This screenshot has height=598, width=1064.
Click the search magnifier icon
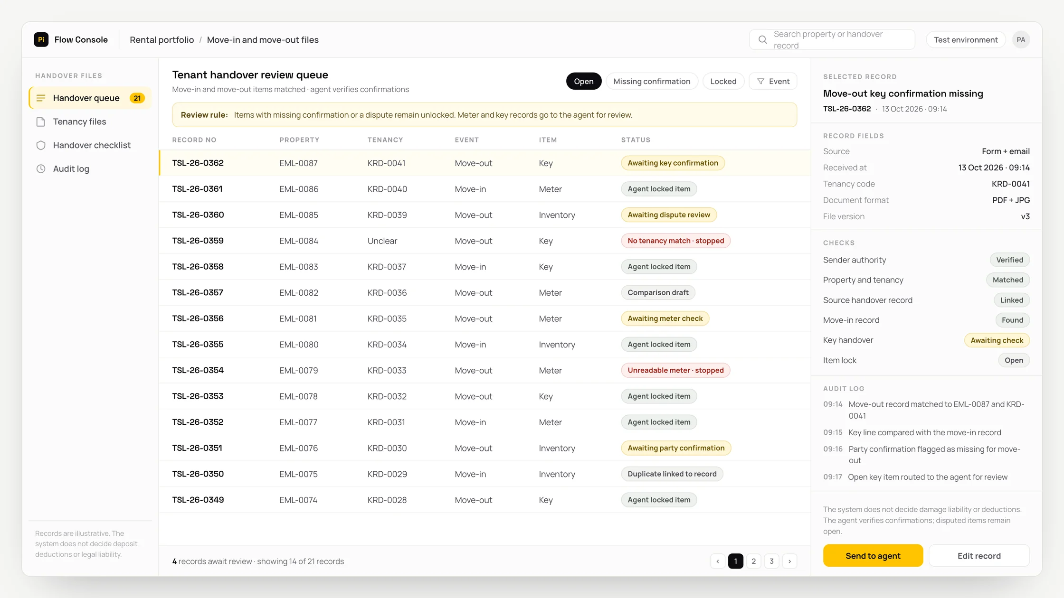(x=762, y=40)
